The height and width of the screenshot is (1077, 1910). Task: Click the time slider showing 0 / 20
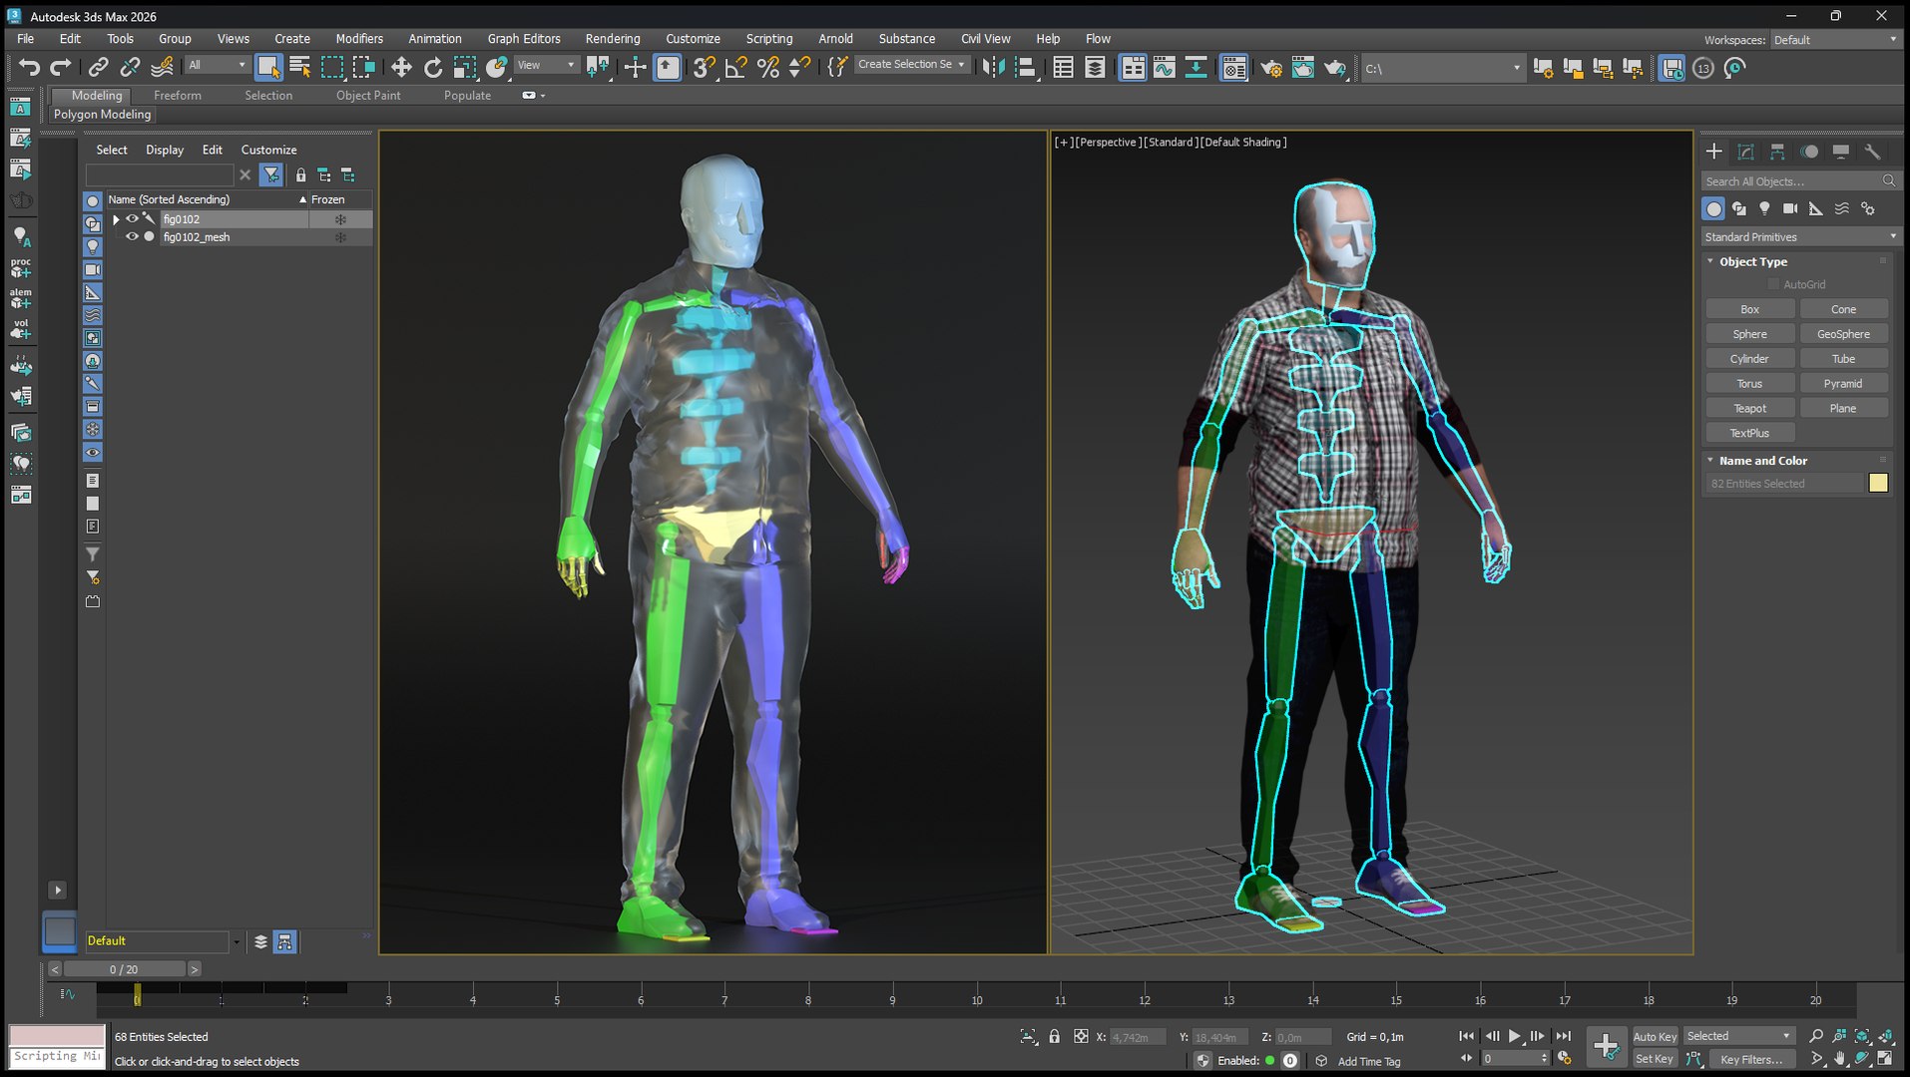coord(125,969)
